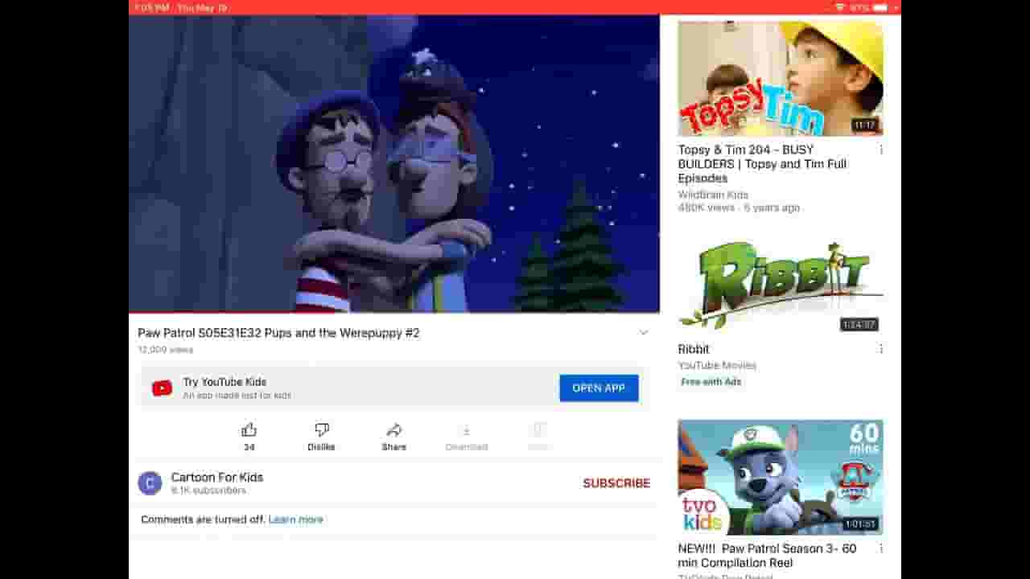
Task: Click the OPEN APP button
Action: point(599,388)
